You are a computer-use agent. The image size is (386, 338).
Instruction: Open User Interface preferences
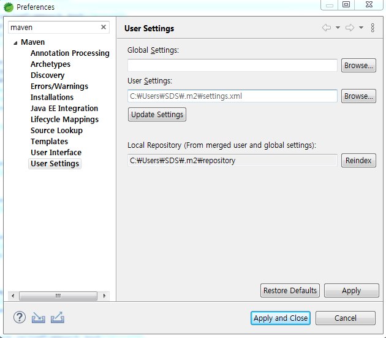[x=56, y=153]
